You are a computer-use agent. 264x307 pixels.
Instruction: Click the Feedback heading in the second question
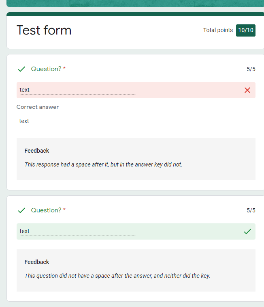[37, 262]
